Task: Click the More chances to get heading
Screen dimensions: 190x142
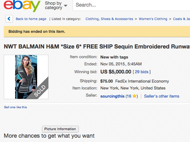Action: pyautogui.click(x=49, y=136)
